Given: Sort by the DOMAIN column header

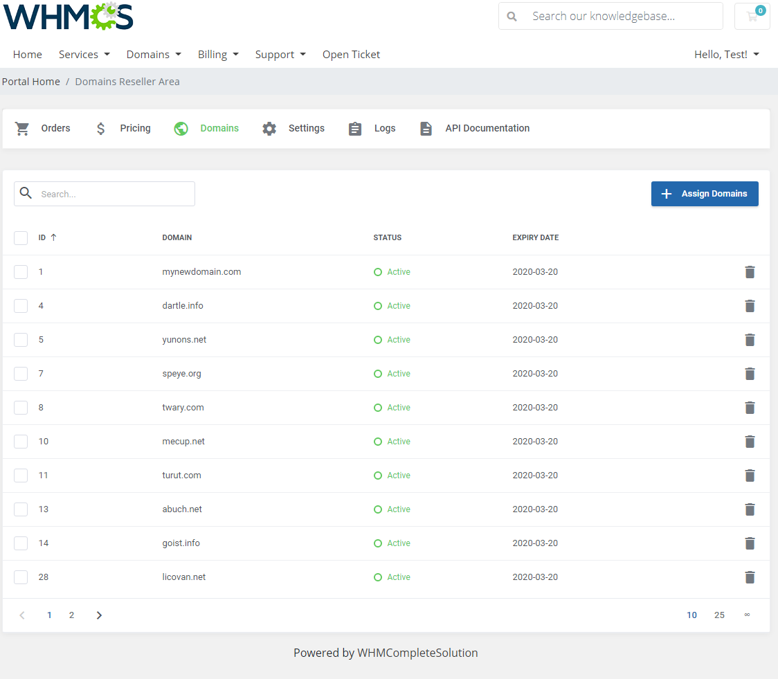Looking at the screenshot, I should [x=177, y=237].
